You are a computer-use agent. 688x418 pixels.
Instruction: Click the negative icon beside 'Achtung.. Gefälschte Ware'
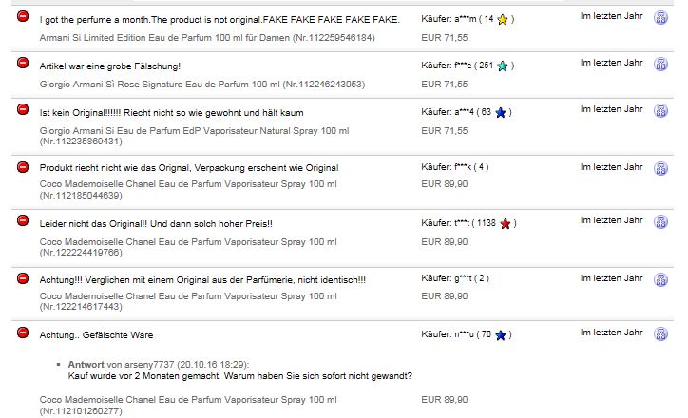[23, 333]
